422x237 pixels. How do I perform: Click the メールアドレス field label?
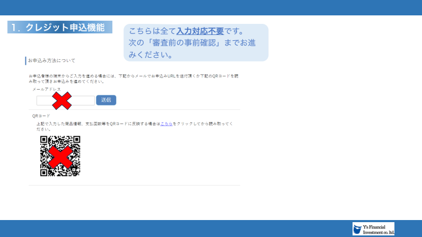(x=47, y=90)
